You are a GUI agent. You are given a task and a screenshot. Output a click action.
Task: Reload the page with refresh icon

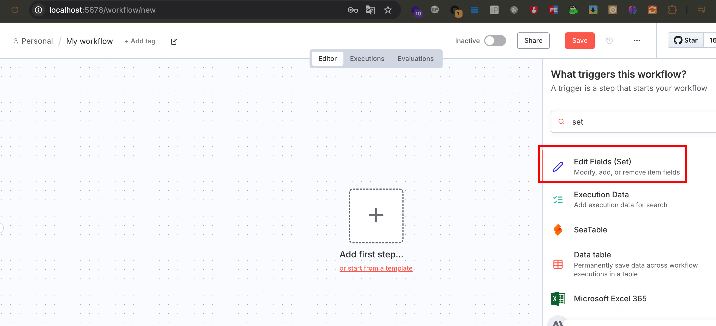point(15,10)
